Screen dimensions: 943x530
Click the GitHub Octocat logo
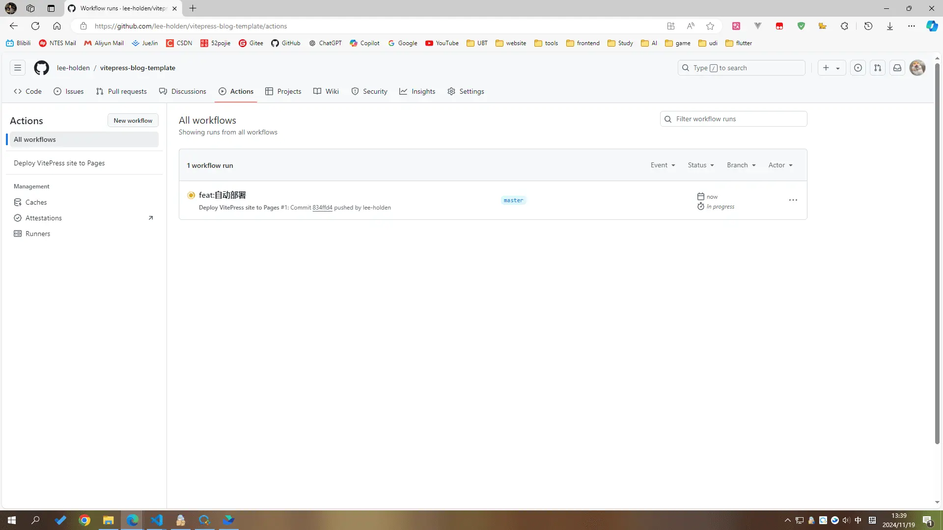click(x=41, y=68)
